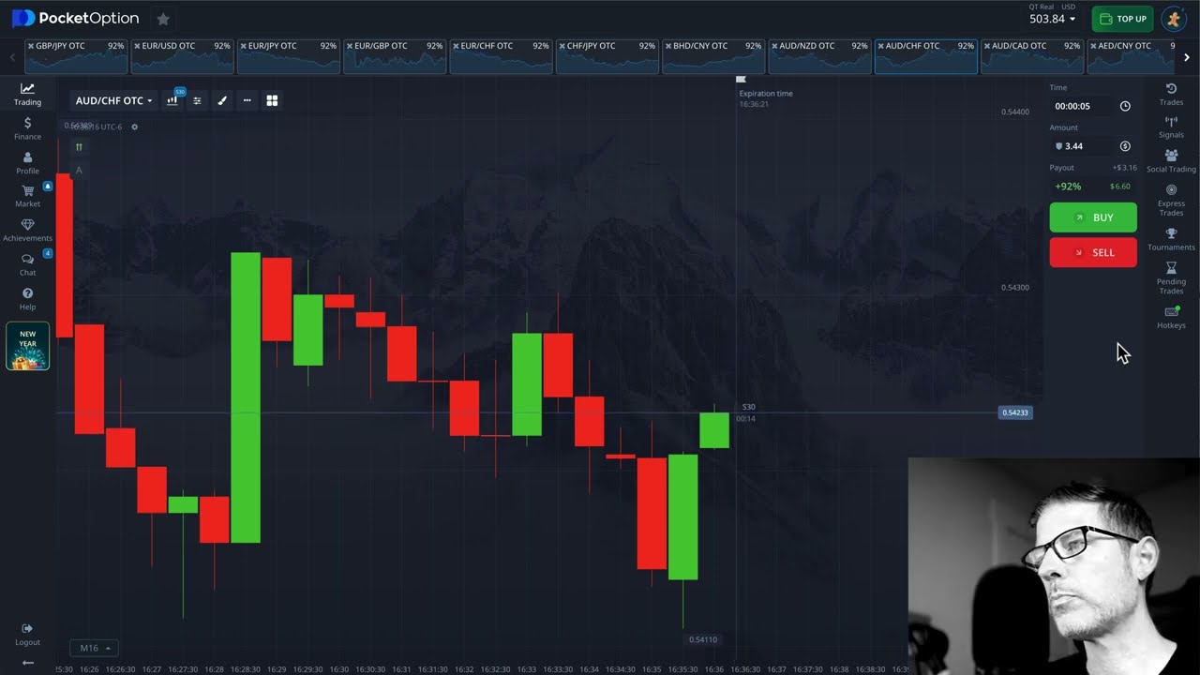Viewport: 1200px width, 675px height.
Task: Click the +92% payout value
Action: pos(1068,187)
